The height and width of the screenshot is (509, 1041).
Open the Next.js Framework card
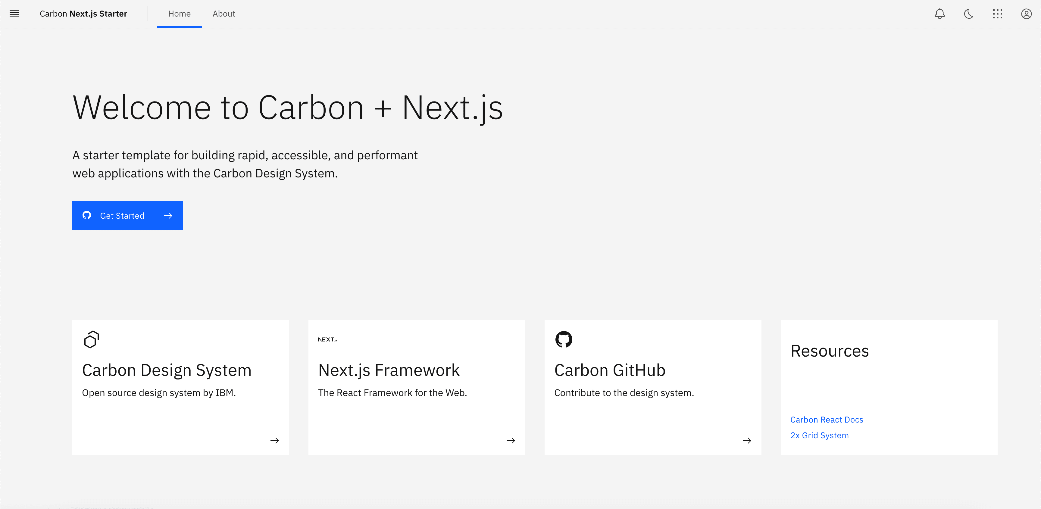(417, 388)
